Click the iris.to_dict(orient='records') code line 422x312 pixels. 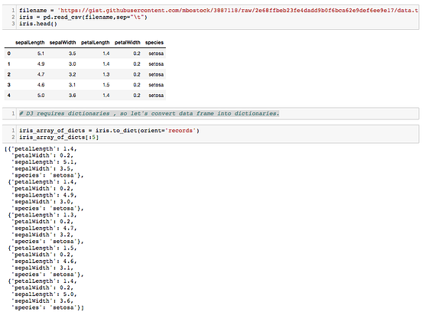point(109,131)
